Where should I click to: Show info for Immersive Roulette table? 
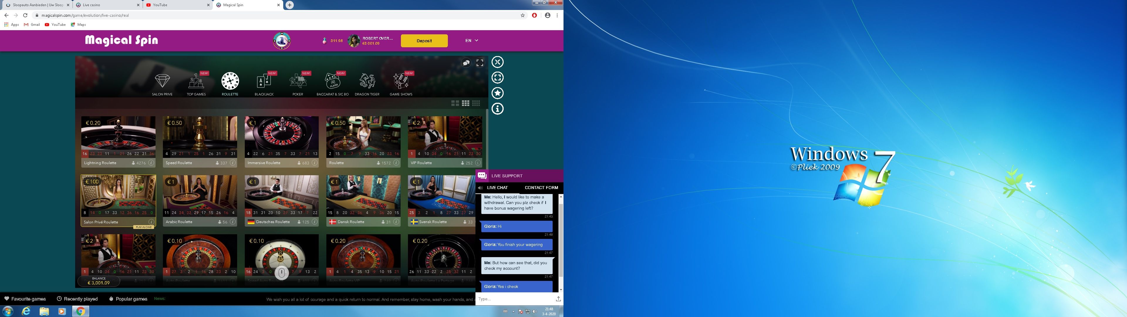coord(315,163)
